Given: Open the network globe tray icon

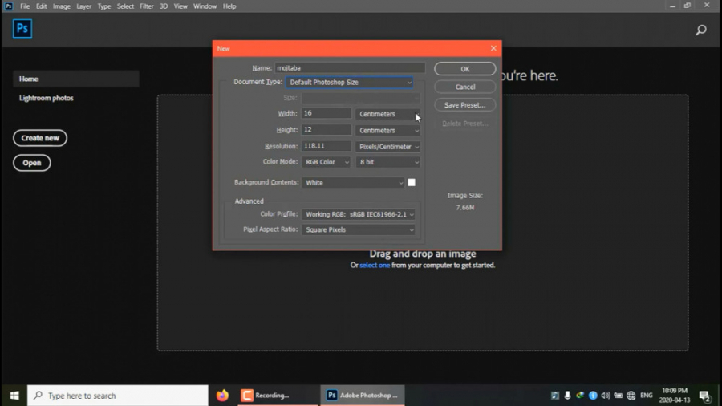Looking at the screenshot, I should point(631,396).
